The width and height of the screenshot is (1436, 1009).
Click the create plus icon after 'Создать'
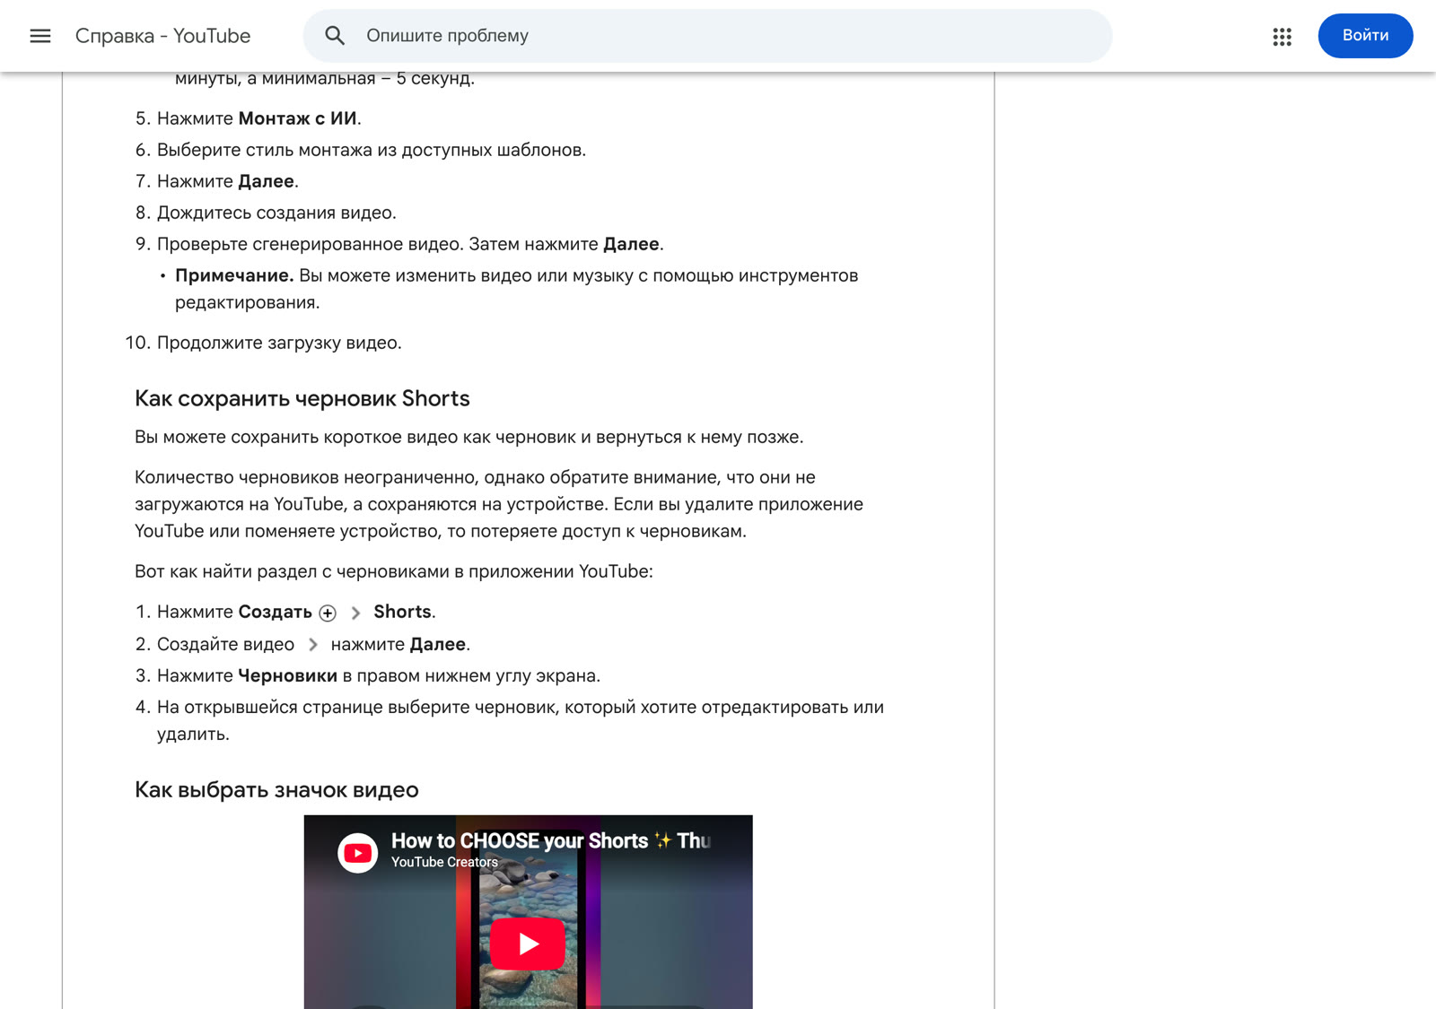328,613
